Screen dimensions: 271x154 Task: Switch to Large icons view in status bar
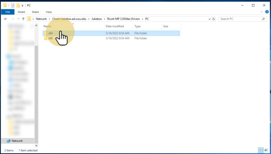click(x=266, y=150)
